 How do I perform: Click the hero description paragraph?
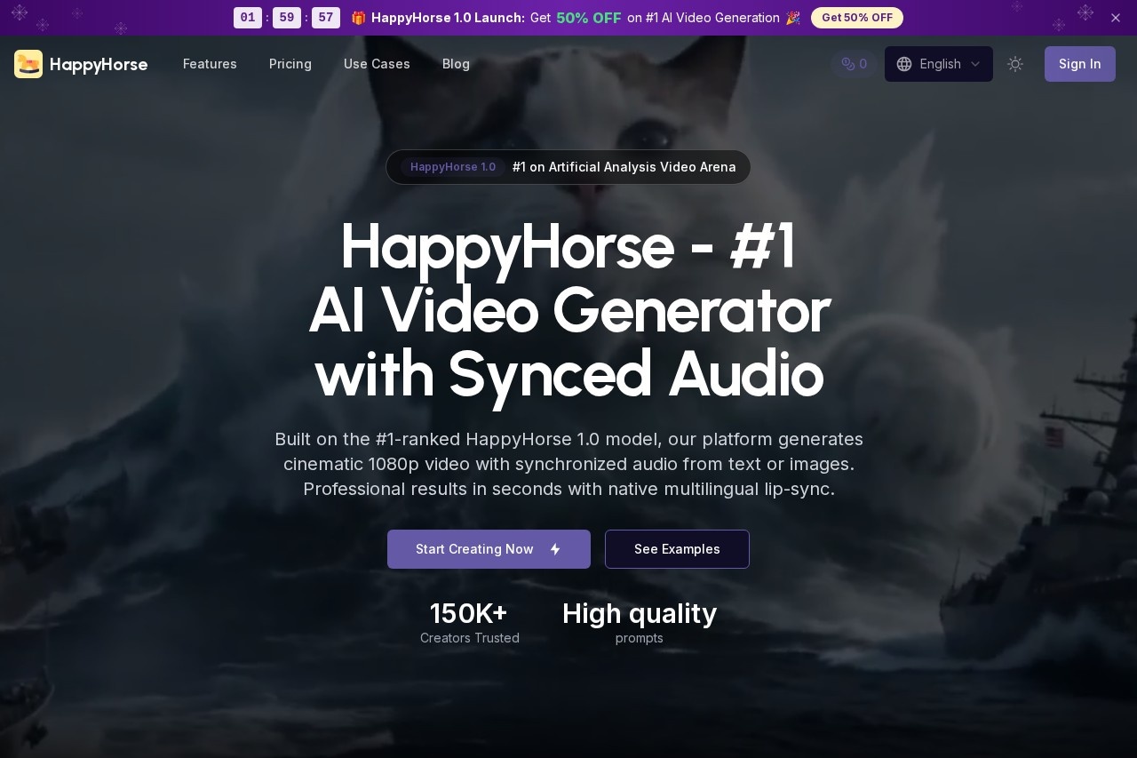(568, 464)
